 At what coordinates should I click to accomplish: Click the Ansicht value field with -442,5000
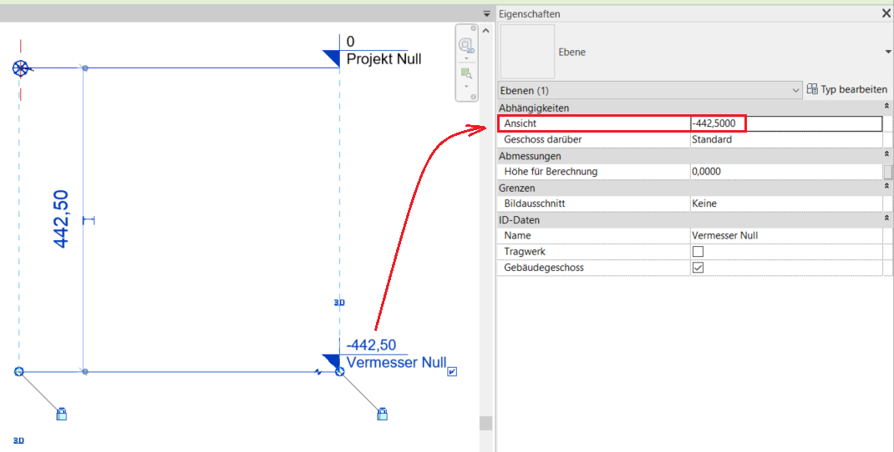coord(785,123)
